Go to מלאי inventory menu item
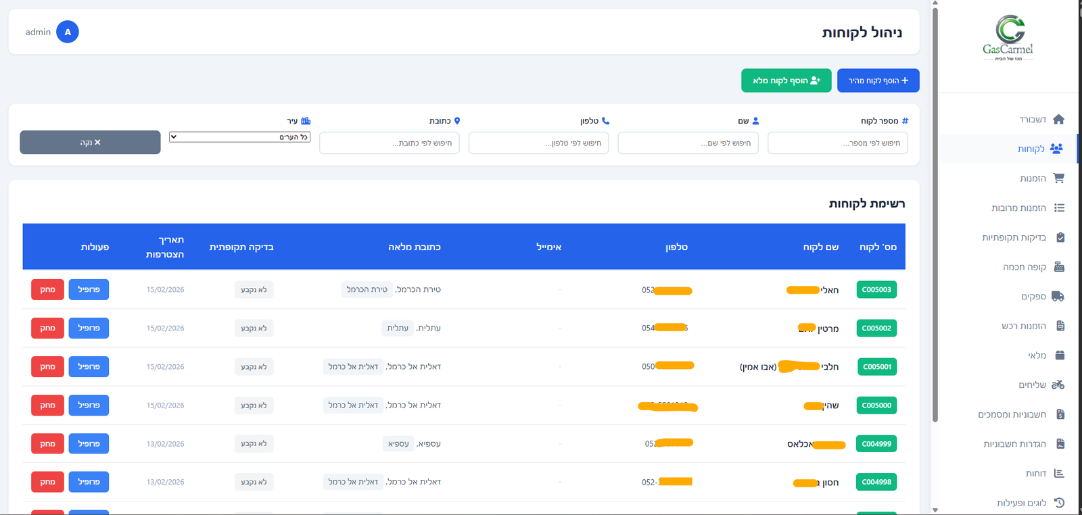 pos(1037,355)
